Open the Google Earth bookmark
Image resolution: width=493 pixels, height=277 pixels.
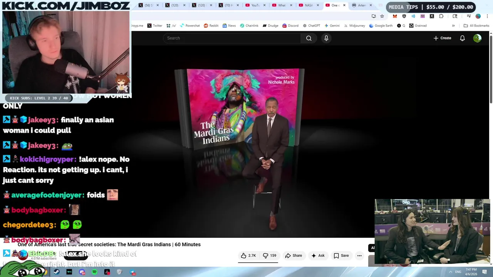pos(381,26)
